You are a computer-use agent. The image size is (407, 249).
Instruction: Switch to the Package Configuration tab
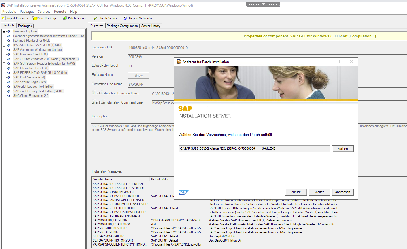(122, 26)
